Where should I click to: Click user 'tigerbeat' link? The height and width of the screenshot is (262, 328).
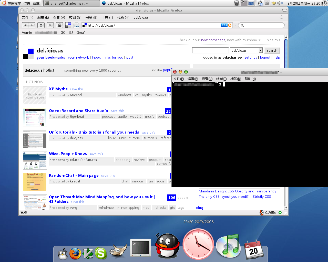tap(77, 116)
